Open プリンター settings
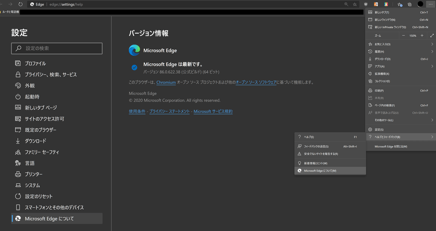Image resolution: width=436 pixels, height=231 pixels. click(x=57, y=174)
